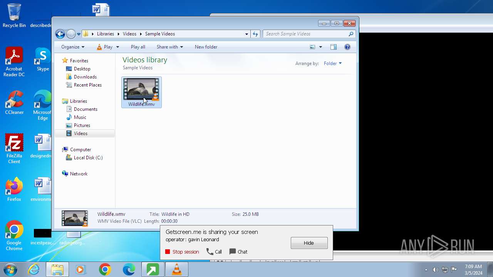Viewport: 493px width, 277px height.
Task: Open the Pictures library
Action: [82, 125]
